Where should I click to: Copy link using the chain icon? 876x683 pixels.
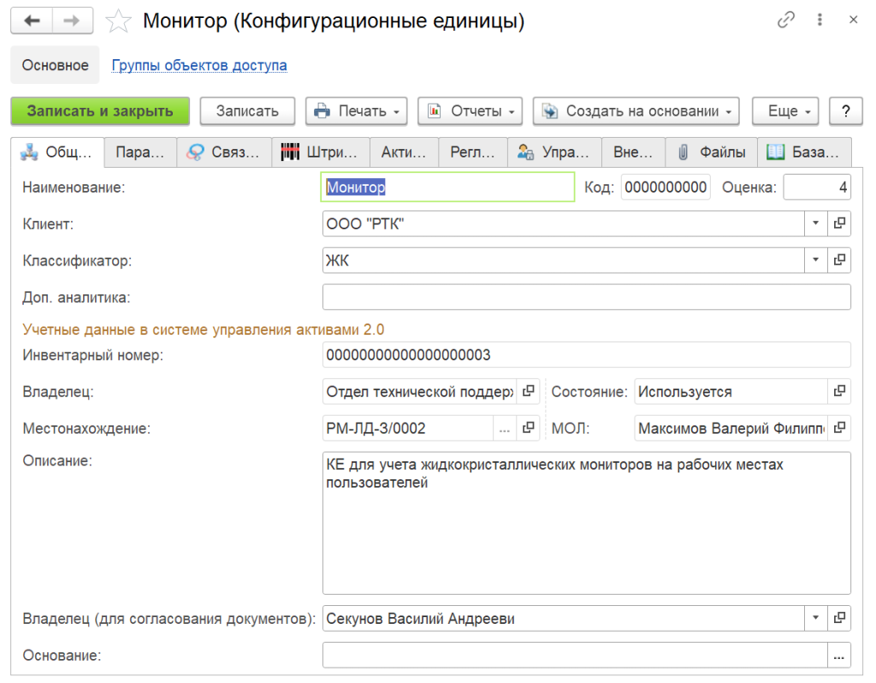(x=786, y=21)
